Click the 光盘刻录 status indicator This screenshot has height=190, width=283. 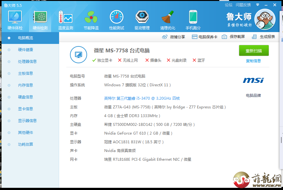(177, 60)
